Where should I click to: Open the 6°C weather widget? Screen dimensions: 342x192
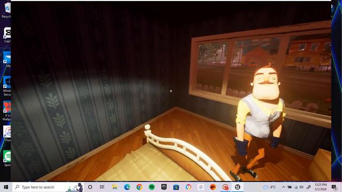coord(269,187)
